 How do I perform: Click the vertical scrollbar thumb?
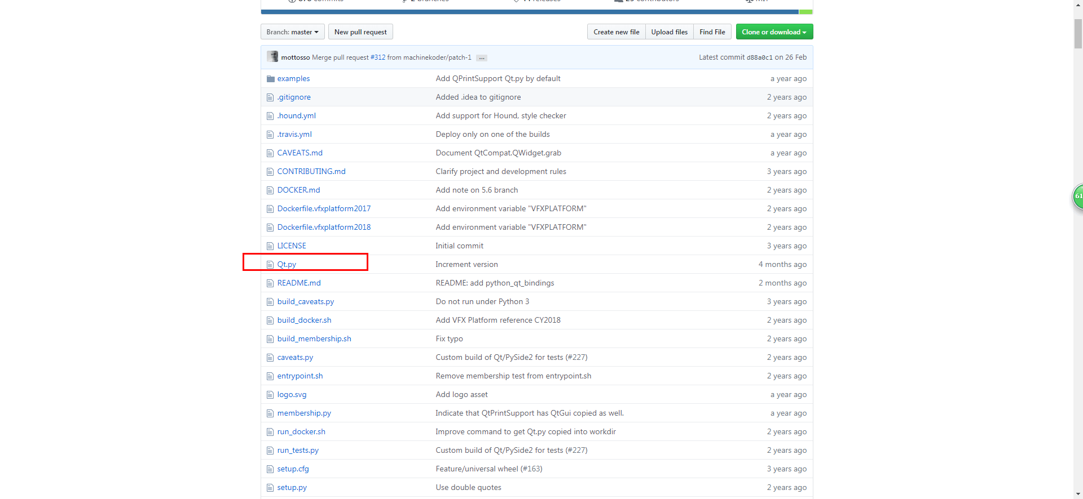tap(1078, 34)
